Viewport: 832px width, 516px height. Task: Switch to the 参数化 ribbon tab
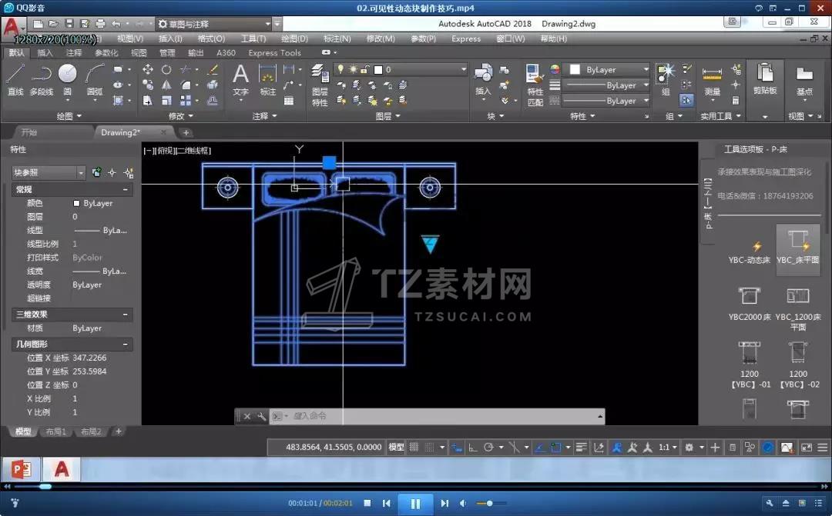coord(106,53)
